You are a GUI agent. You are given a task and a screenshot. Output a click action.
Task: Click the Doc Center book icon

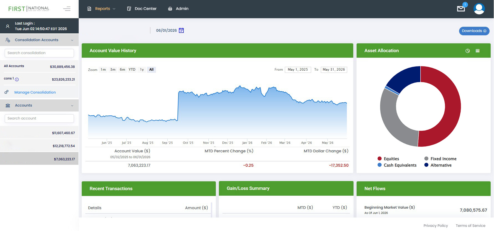coord(129,9)
